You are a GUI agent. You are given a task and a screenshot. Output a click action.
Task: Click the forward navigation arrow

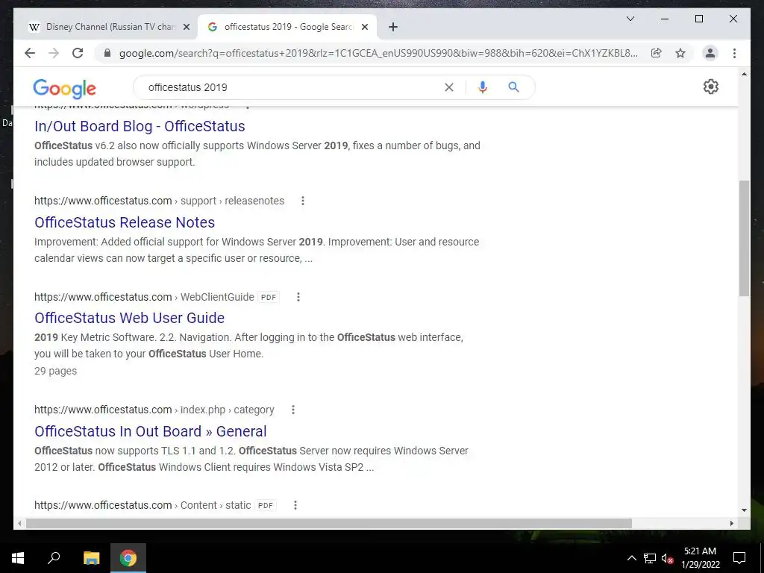pyautogui.click(x=54, y=53)
